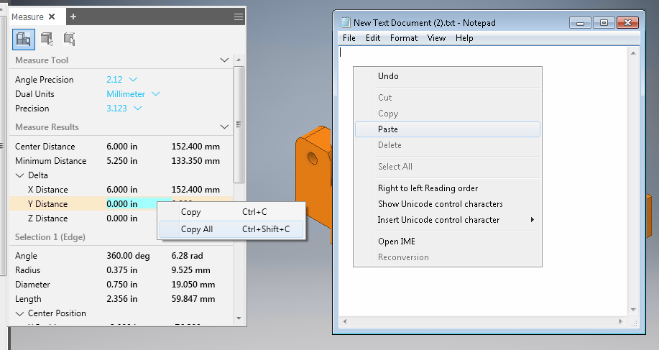Select Undo in Notepad context menu

(388, 76)
